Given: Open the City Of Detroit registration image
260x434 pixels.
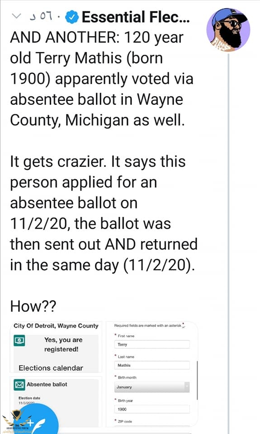Looking at the screenshot, I should coord(56,374).
